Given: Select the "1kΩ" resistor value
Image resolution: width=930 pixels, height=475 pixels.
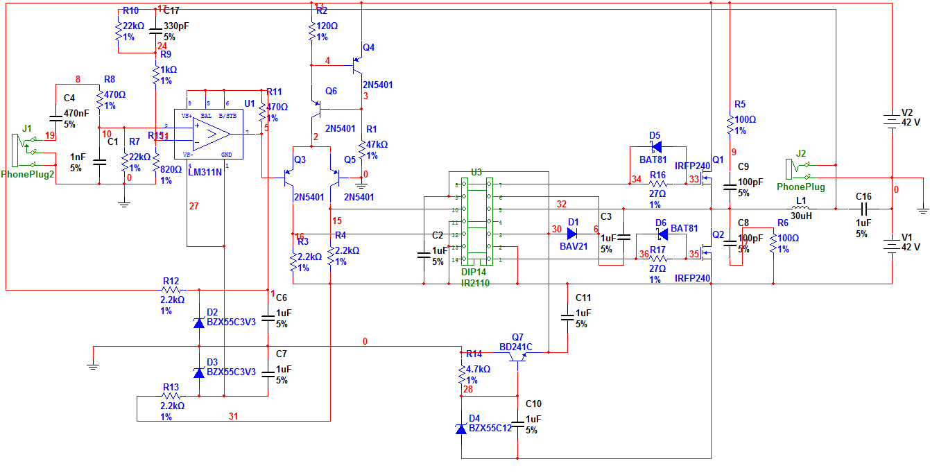Looking at the screenshot, I should 169,69.
